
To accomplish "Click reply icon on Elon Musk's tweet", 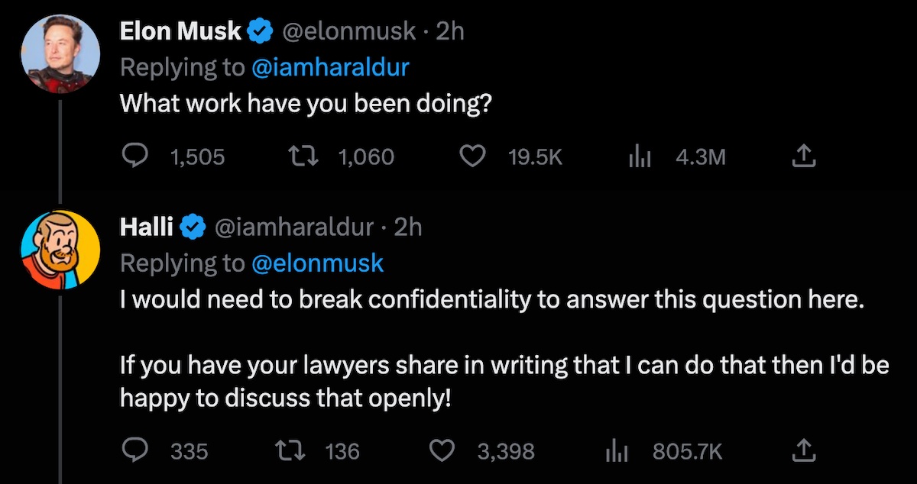I will click(x=136, y=156).
